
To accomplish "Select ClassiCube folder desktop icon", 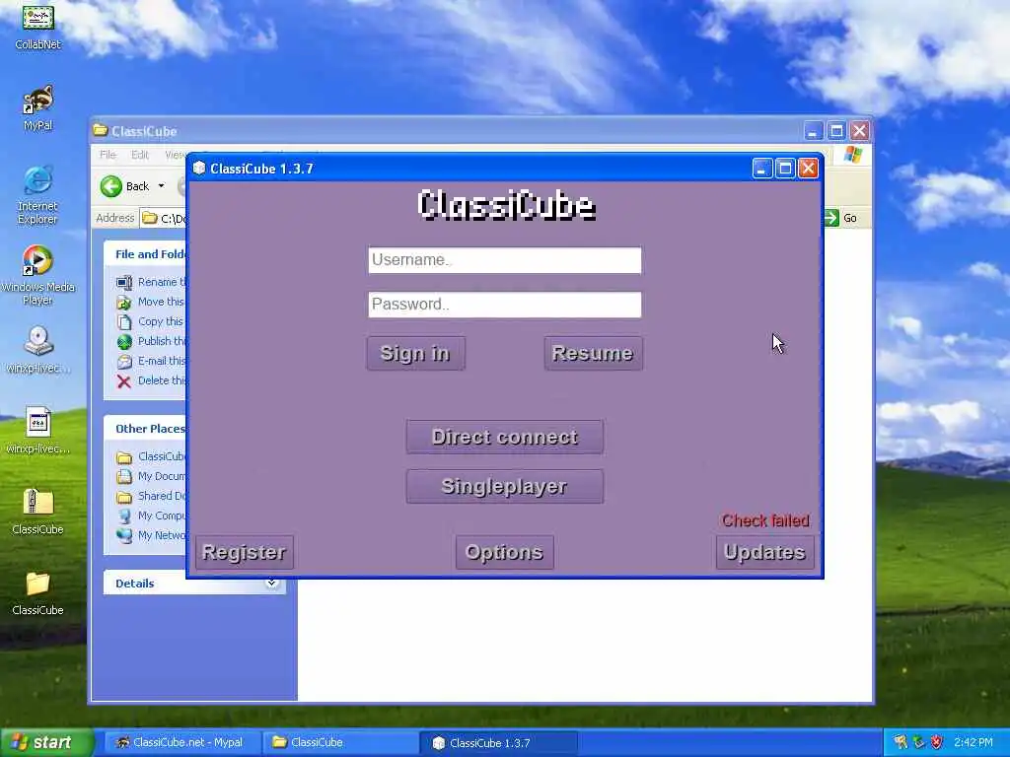I will (38, 592).
